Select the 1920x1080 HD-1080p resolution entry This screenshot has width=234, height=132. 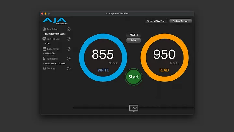click(x=55, y=34)
